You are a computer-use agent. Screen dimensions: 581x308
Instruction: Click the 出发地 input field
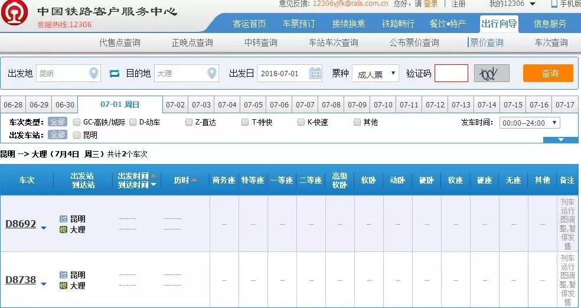(x=68, y=73)
